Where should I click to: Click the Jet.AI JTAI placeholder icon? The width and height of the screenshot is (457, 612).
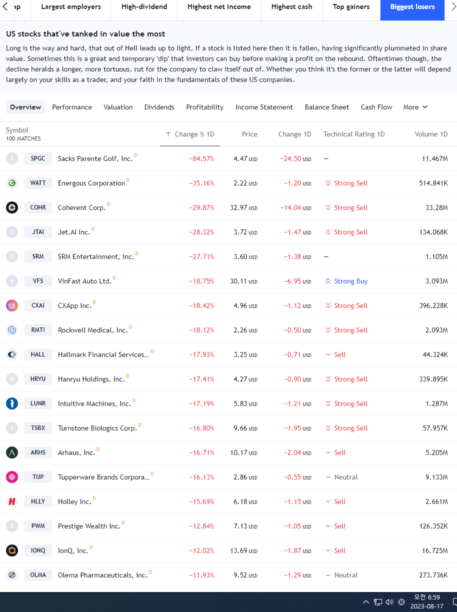click(x=12, y=232)
